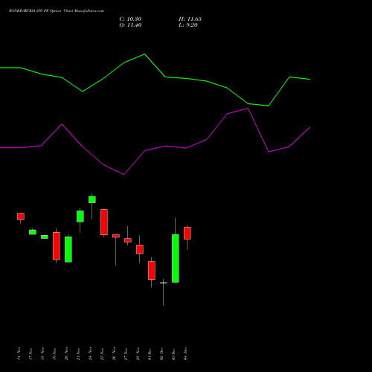Screen dimensions: 372x372
Task: Select the 18 Nov date label
Action: [x=42, y=353]
